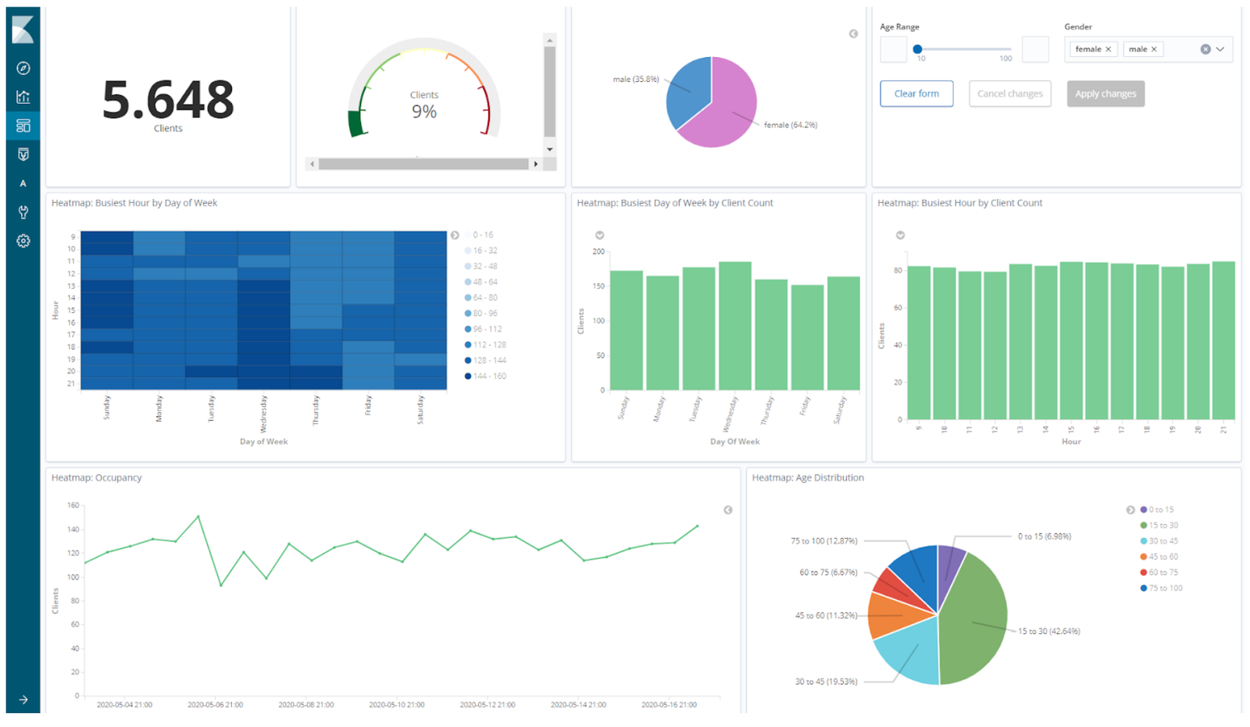Image resolution: width=1250 pixels, height=727 pixels.
Task: Toggle legend on Busiest Day of Week chart
Action: (599, 235)
